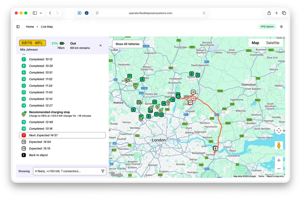
Task: Go to Home breadcrumb
Action: click(x=30, y=27)
